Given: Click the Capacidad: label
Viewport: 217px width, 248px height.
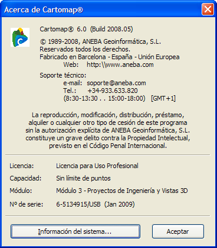Looking at the screenshot, I should (25, 178).
